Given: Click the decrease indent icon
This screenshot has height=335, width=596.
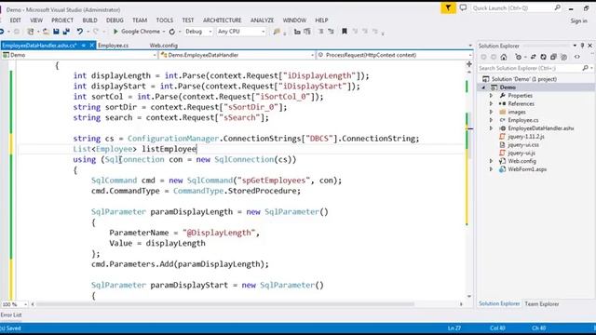Looking at the screenshot, I should [297, 32].
